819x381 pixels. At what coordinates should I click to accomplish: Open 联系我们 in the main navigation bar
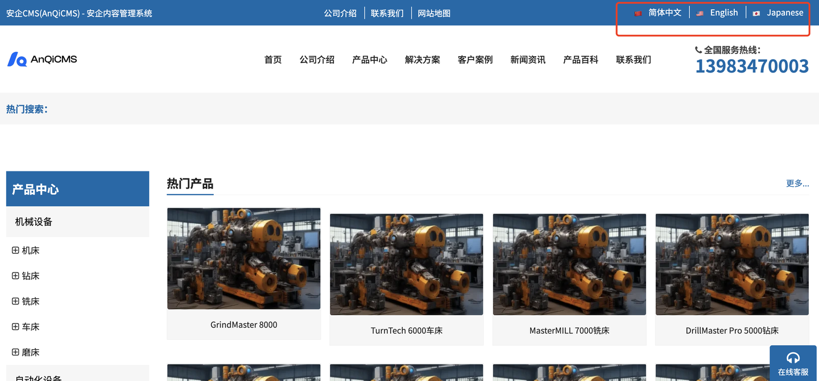[634, 60]
